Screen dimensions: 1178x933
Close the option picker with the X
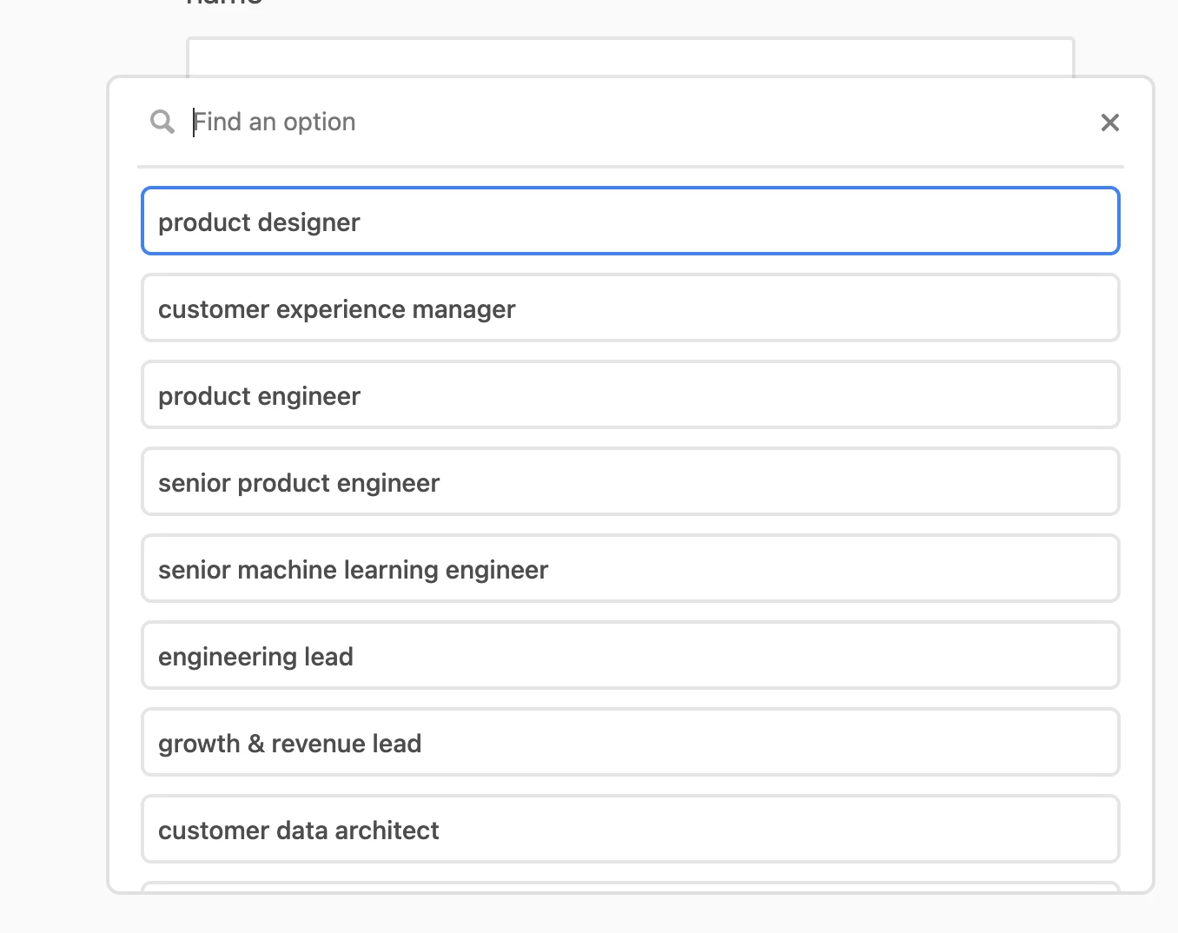(1109, 122)
